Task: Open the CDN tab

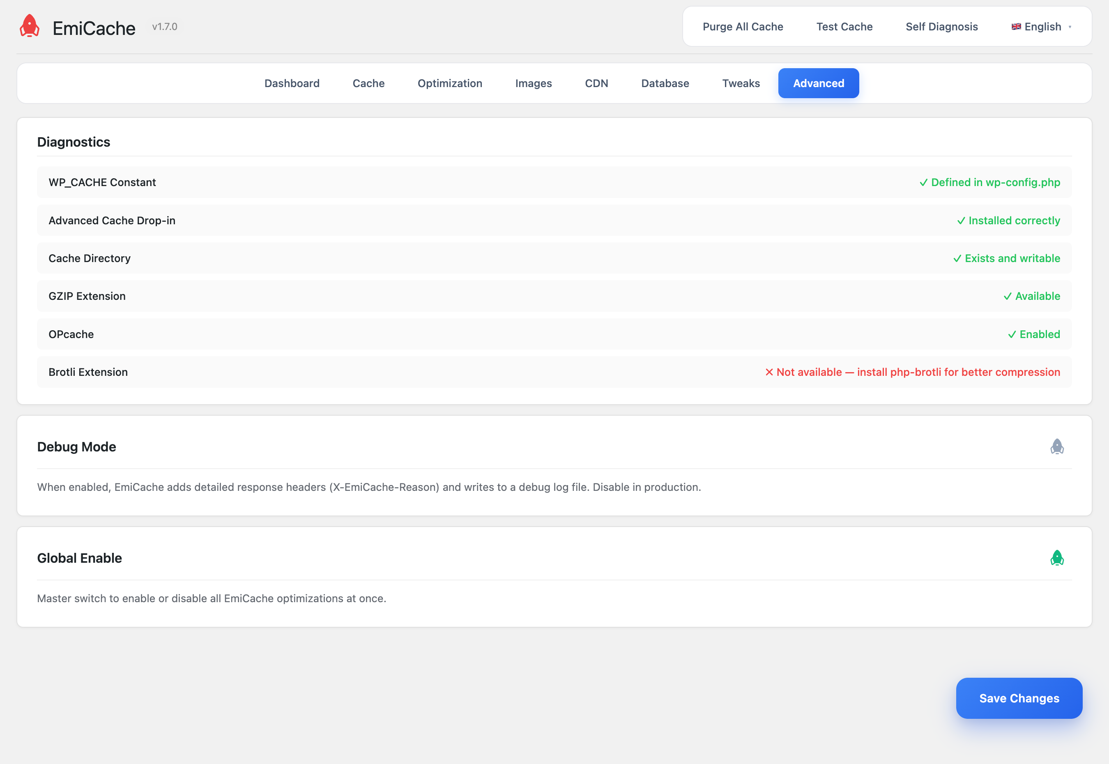Action: pyautogui.click(x=596, y=83)
